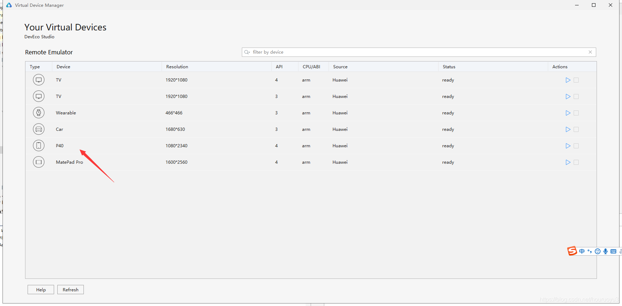Click the search magnifier icon in filter box
The image size is (622, 306).
247,52
